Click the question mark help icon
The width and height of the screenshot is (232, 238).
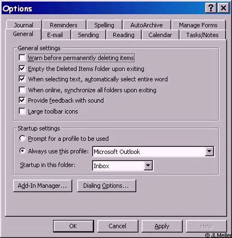(x=211, y=8)
